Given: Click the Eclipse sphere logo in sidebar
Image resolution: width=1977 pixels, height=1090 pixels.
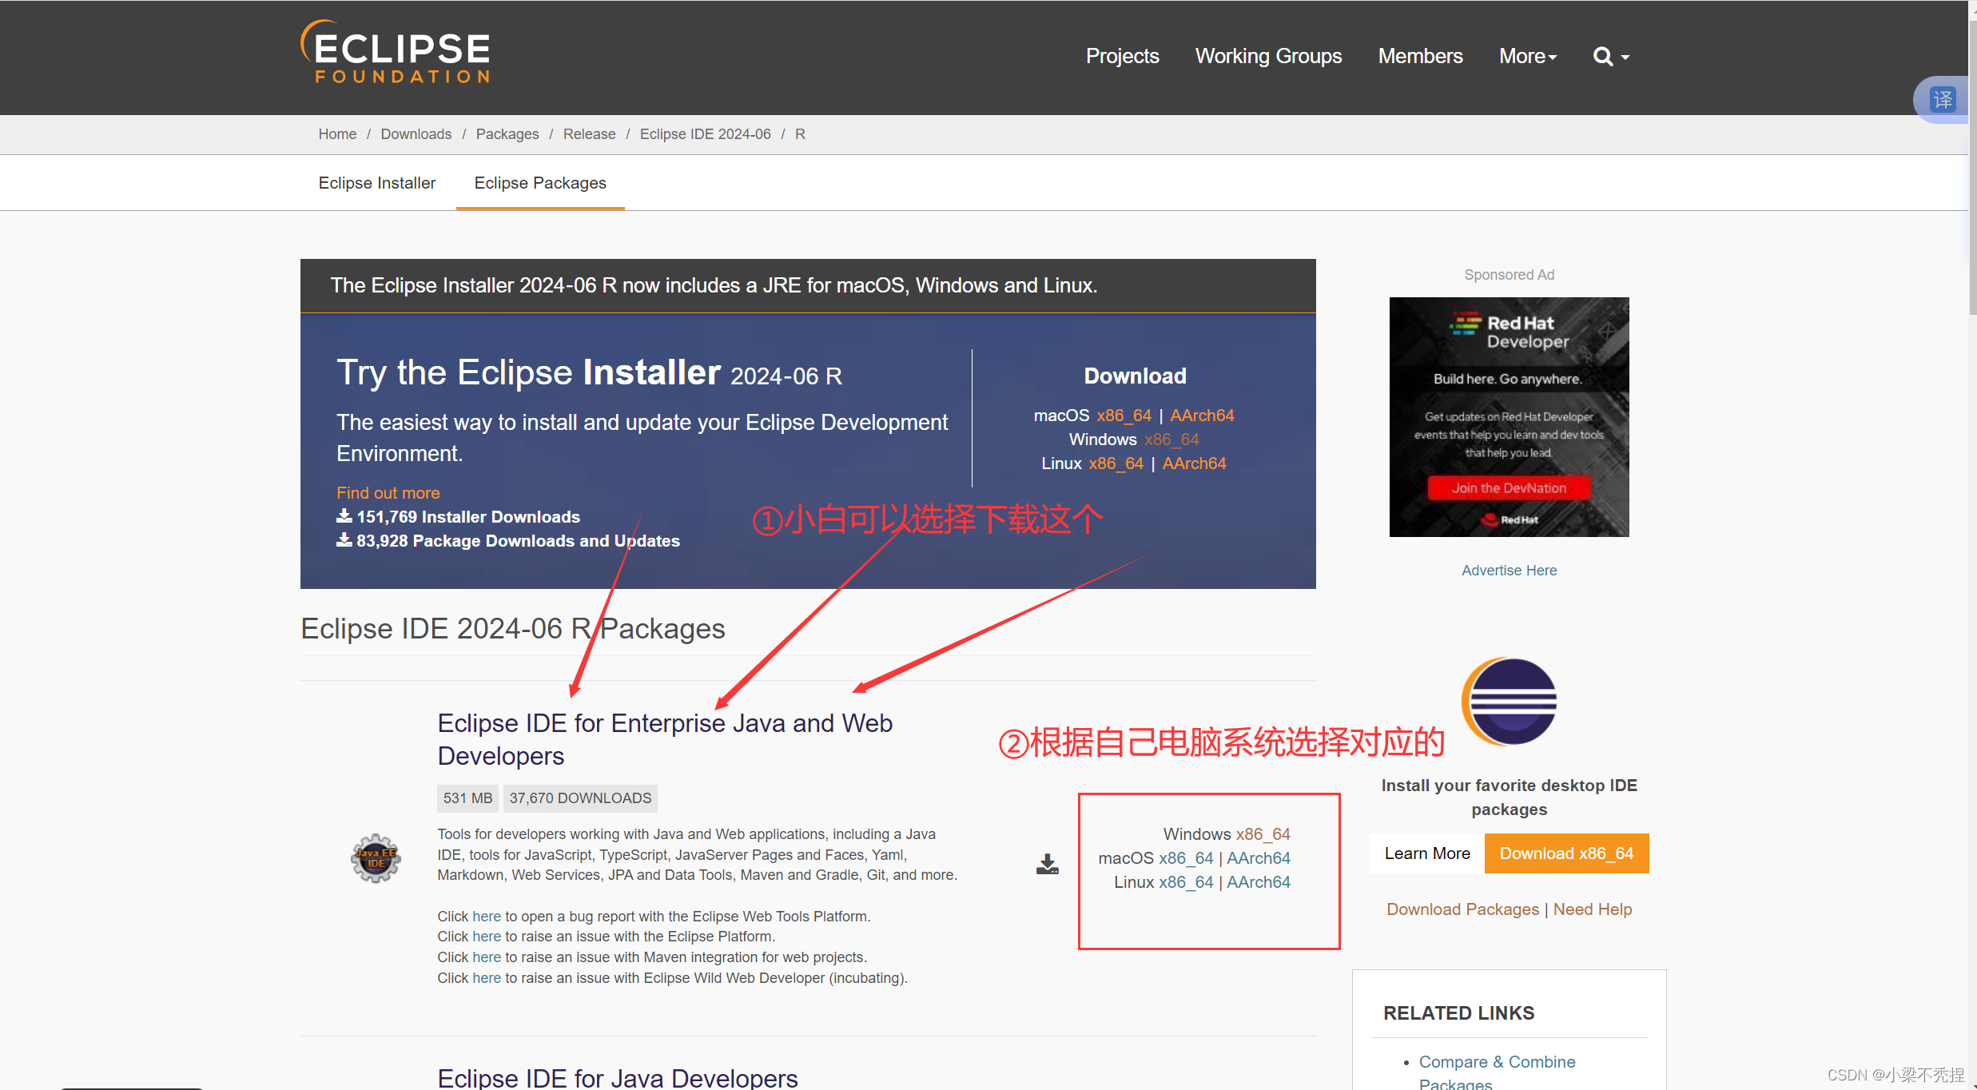Looking at the screenshot, I should coord(1510,701).
